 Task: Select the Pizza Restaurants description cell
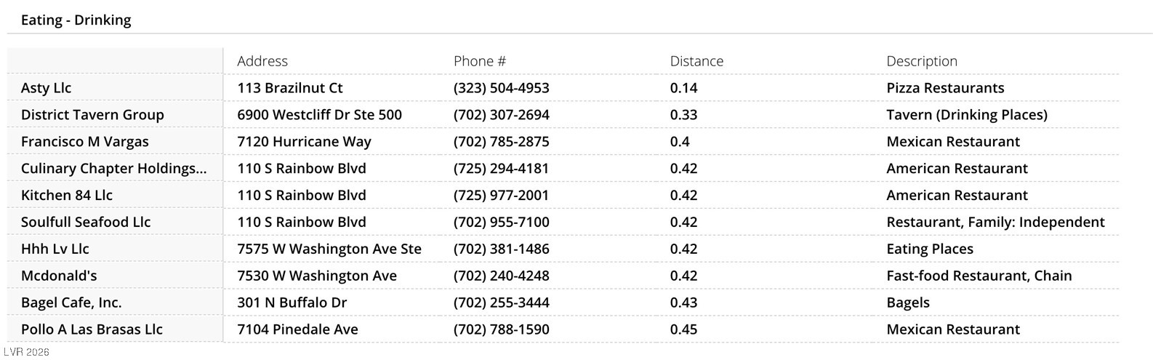coord(945,88)
